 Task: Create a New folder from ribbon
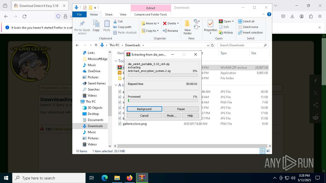[x=187, y=27]
